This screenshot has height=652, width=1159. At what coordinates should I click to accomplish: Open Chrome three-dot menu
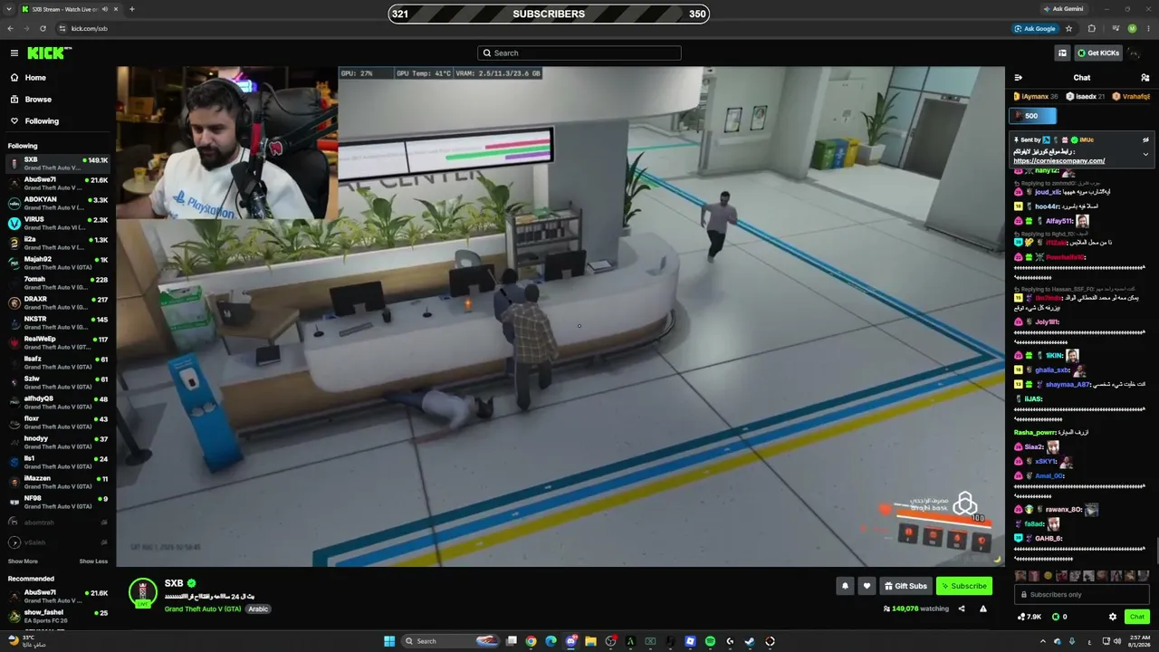point(1147,29)
